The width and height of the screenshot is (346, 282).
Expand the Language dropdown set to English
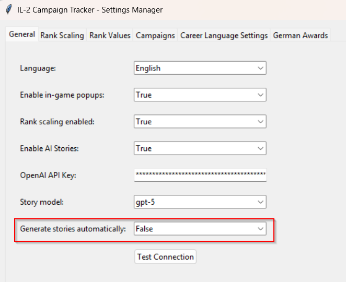[200, 68]
